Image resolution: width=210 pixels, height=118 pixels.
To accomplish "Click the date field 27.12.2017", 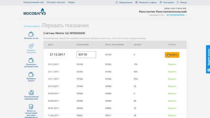I will pos(58,55).
